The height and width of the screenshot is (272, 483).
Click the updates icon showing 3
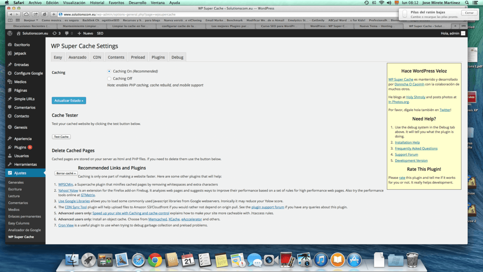pyautogui.click(x=56, y=33)
